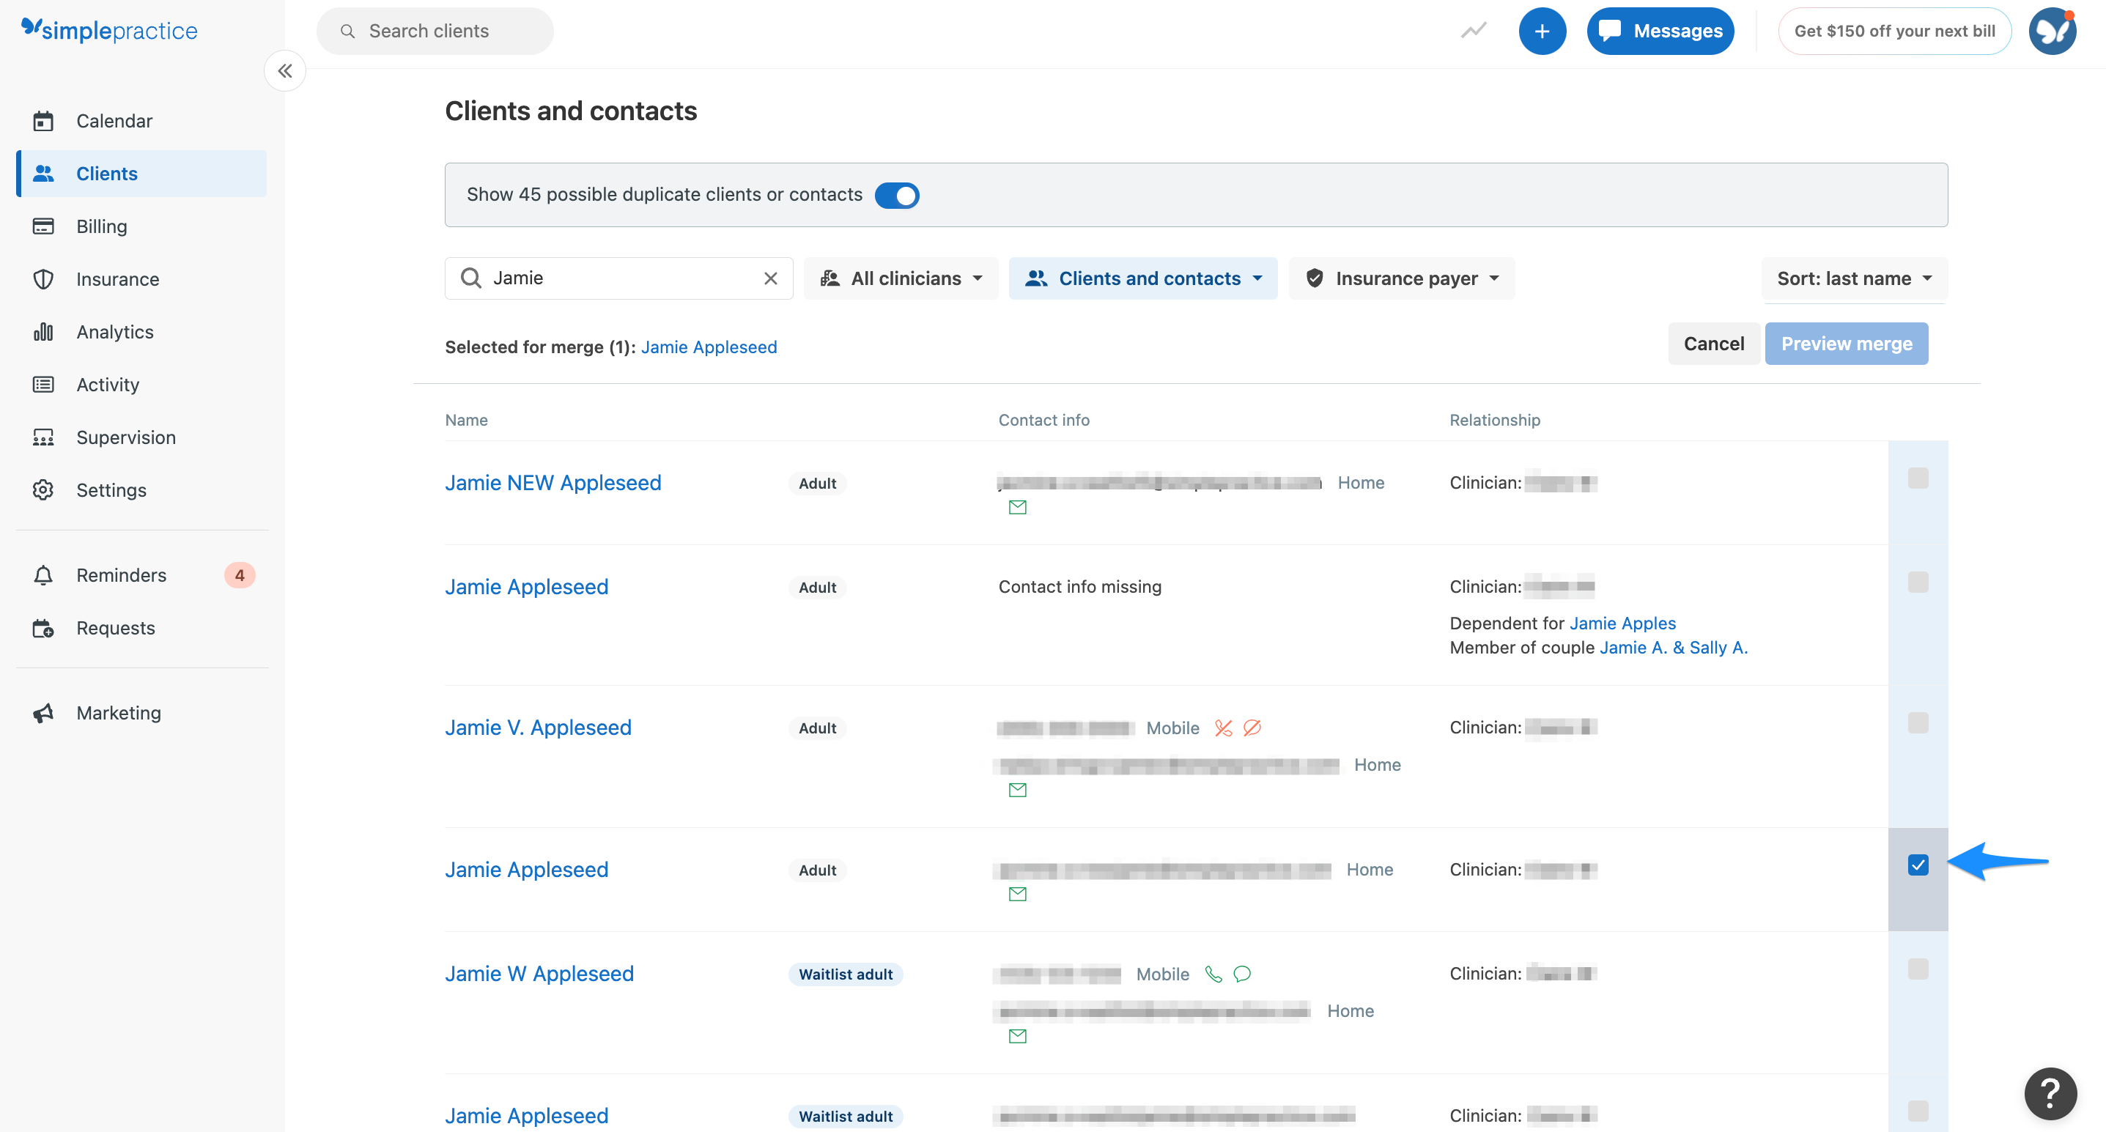
Task: Open the Messages panel
Action: (1660, 30)
